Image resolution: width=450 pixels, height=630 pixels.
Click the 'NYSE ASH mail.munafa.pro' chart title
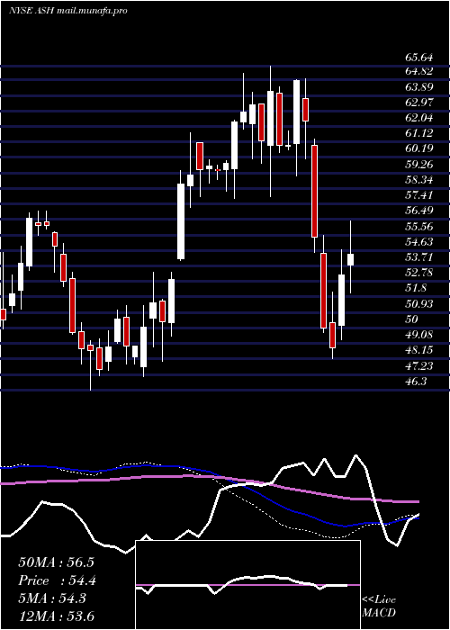coord(67,11)
